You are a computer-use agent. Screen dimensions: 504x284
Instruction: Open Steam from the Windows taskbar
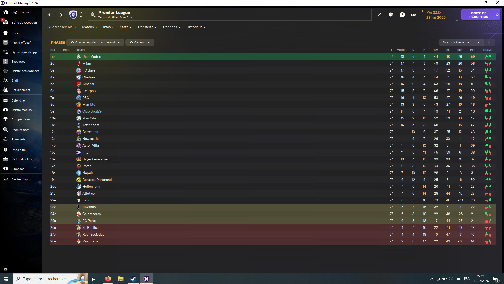click(133, 279)
